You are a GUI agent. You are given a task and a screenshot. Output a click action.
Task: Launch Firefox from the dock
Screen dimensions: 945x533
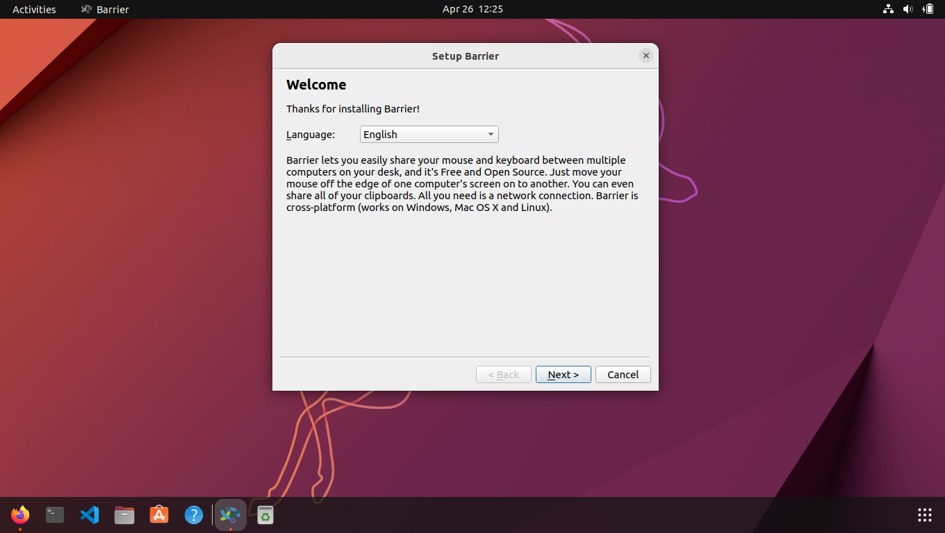point(19,515)
